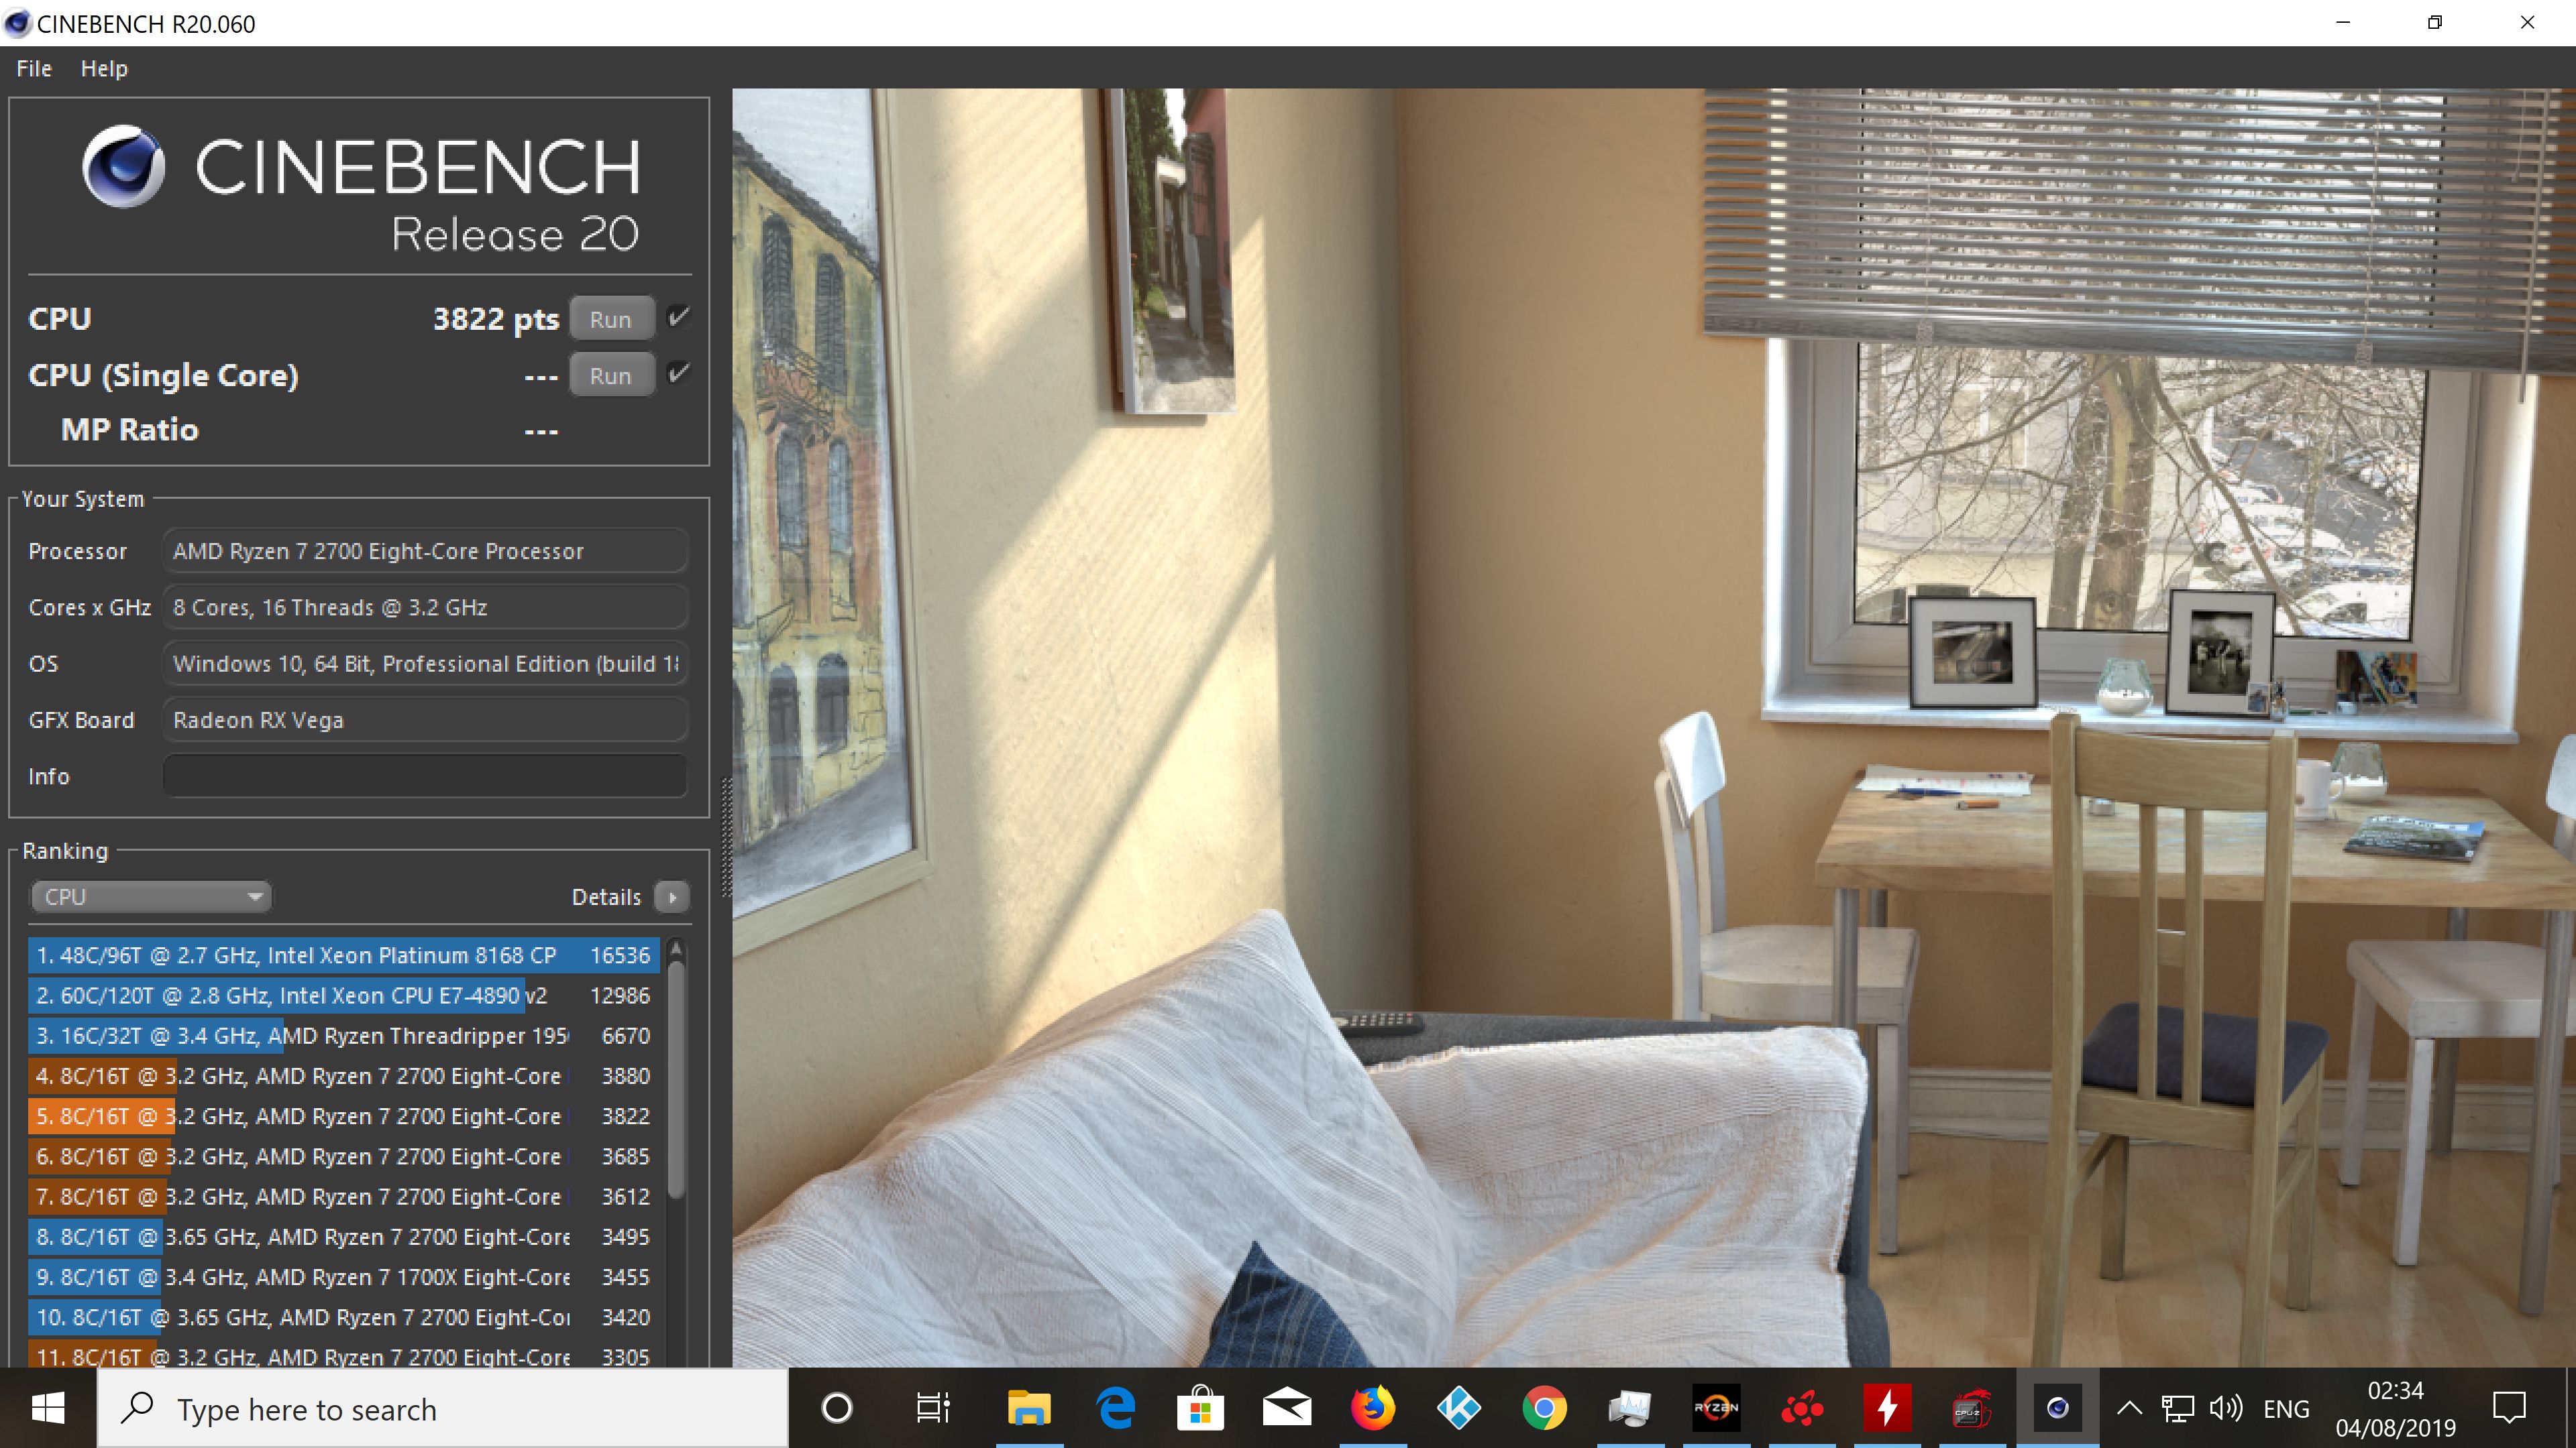Open File Explorer from the taskbar
The height and width of the screenshot is (1448, 2576).
[x=1029, y=1408]
